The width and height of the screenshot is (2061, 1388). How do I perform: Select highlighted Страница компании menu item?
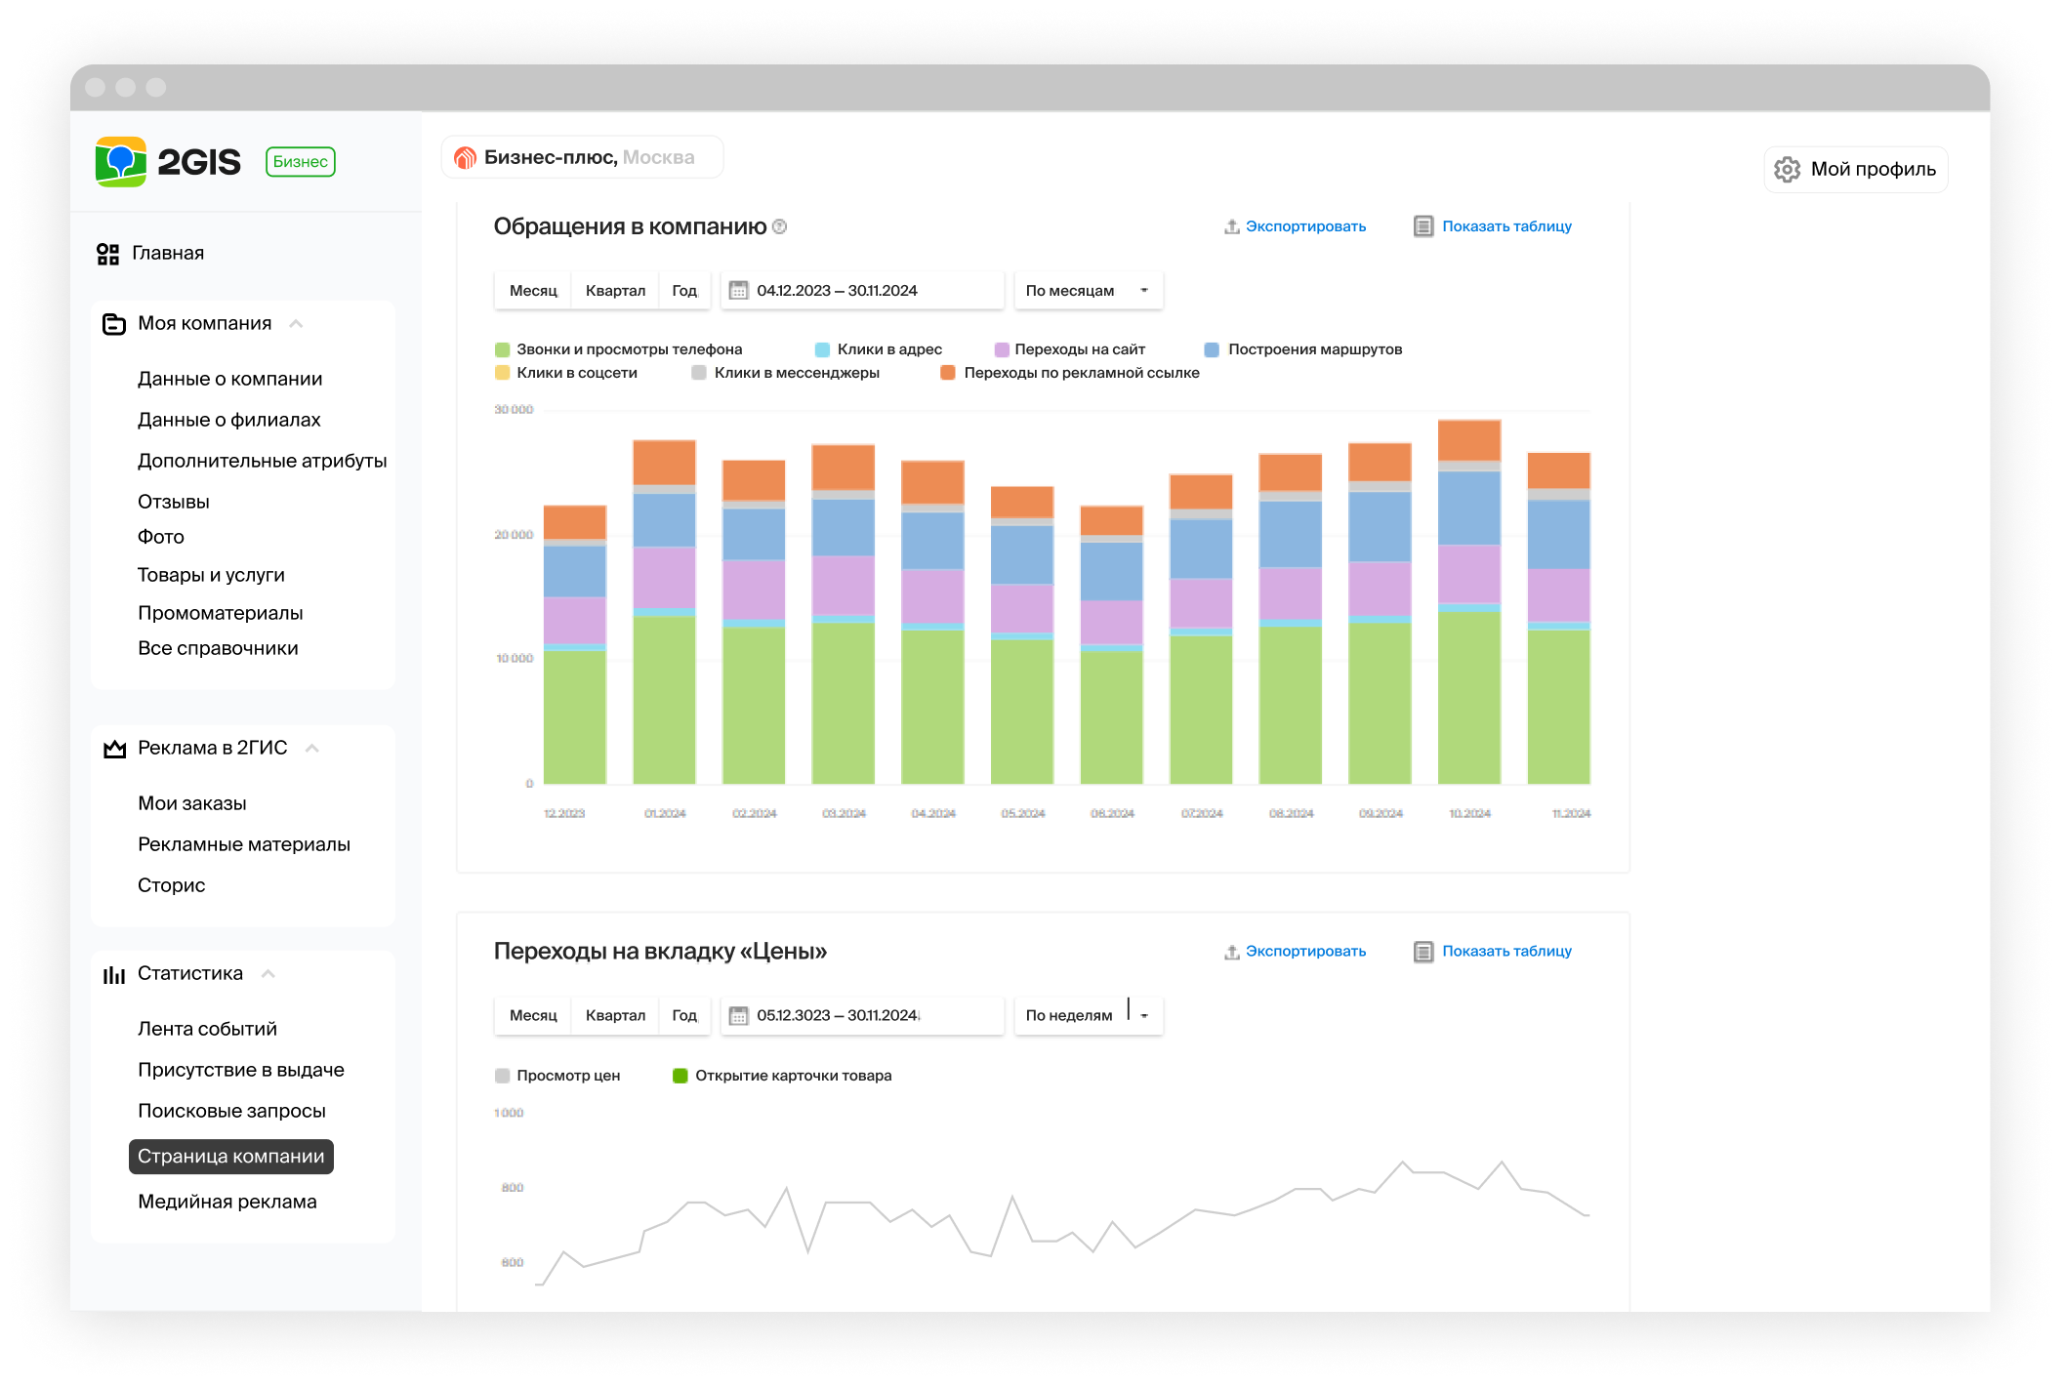coord(231,1157)
